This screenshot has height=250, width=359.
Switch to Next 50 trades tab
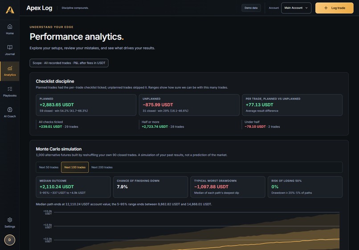(x=49, y=167)
